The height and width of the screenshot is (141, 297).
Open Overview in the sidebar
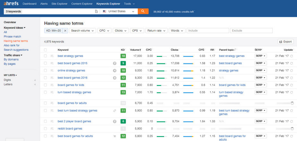point(10,22)
